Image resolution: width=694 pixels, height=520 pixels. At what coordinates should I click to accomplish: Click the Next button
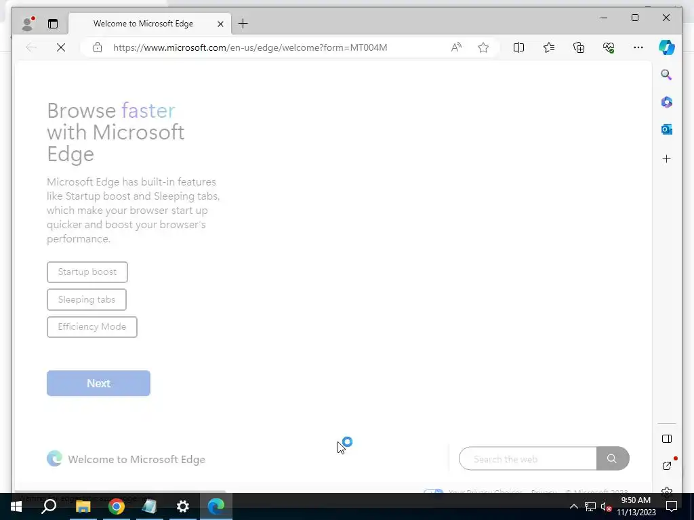pos(99,383)
